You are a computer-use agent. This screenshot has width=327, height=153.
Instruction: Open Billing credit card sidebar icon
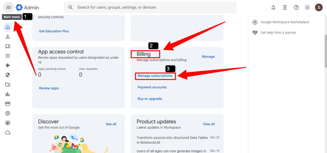8,104
